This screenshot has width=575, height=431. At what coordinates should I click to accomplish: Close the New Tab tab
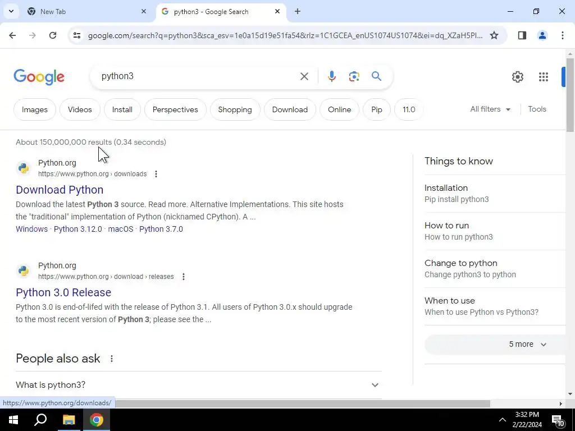click(x=144, y=11)
